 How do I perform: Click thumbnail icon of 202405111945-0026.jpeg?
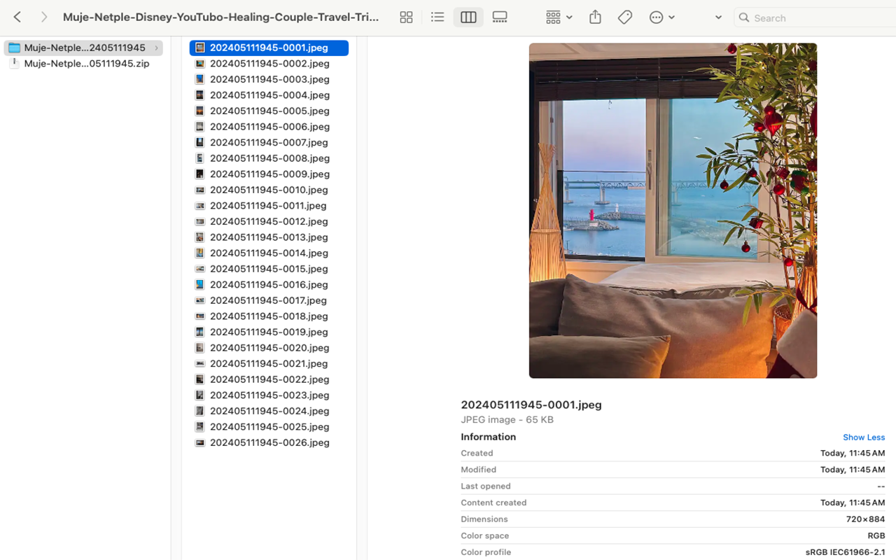point(199,442)
